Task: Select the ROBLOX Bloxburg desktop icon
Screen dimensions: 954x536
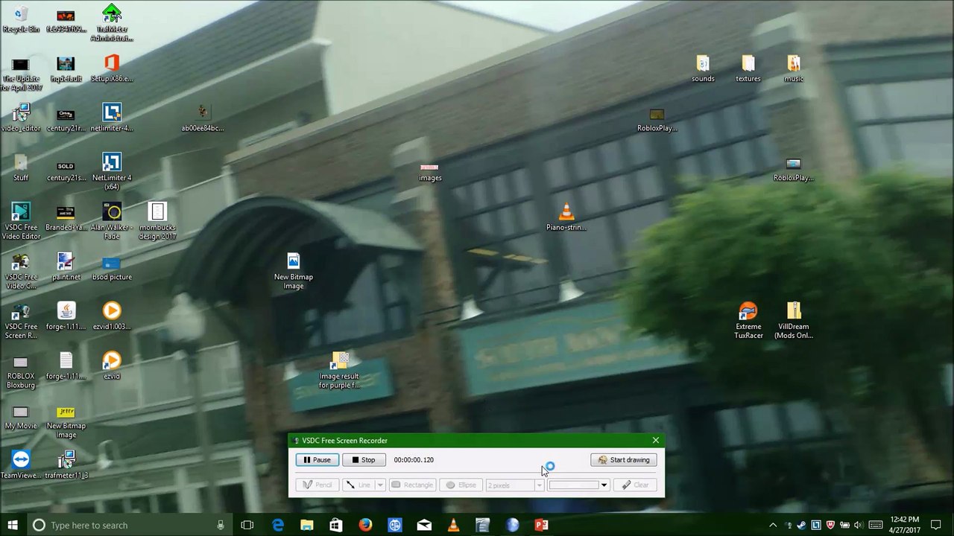Action: click(x=21, y=371)
